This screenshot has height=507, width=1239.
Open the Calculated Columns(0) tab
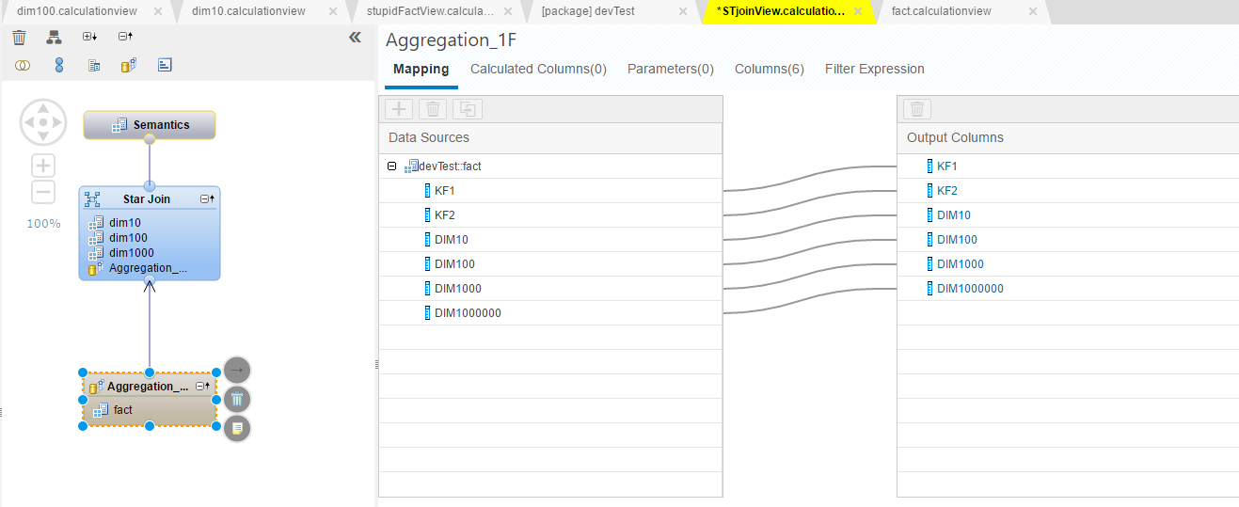click(538, 69)
